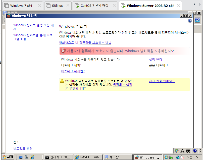Close the CentOS 7 tab
The image size is (203, 160).
click(114, 6)
